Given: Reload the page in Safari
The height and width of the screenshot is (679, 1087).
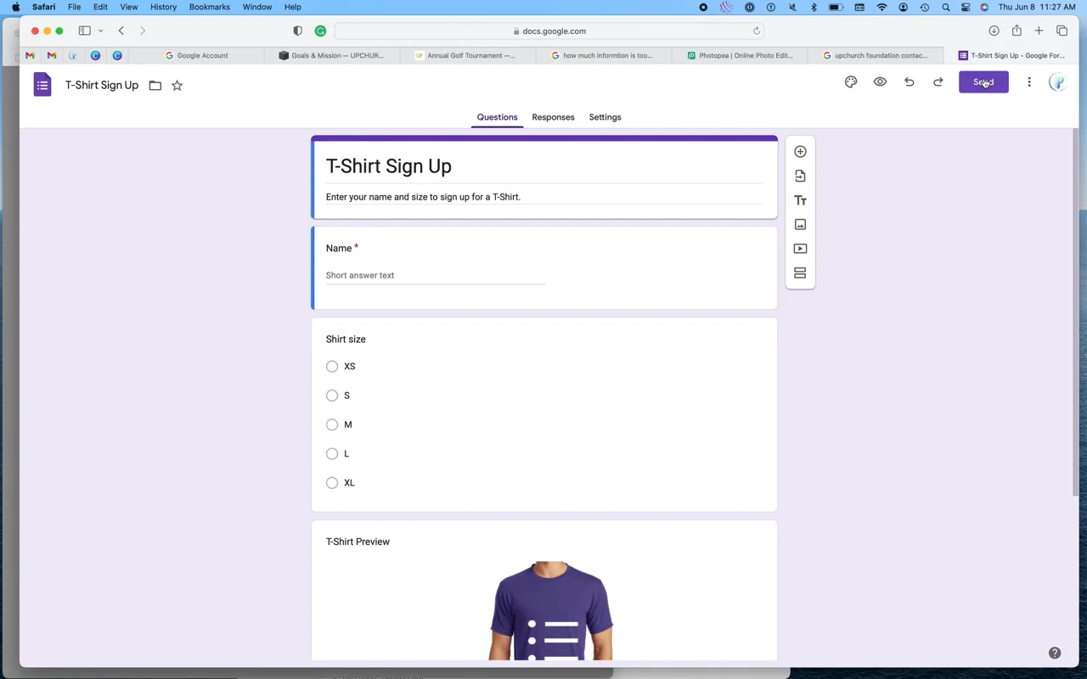Looking at the screenshot, I should (x=756, y=31).
